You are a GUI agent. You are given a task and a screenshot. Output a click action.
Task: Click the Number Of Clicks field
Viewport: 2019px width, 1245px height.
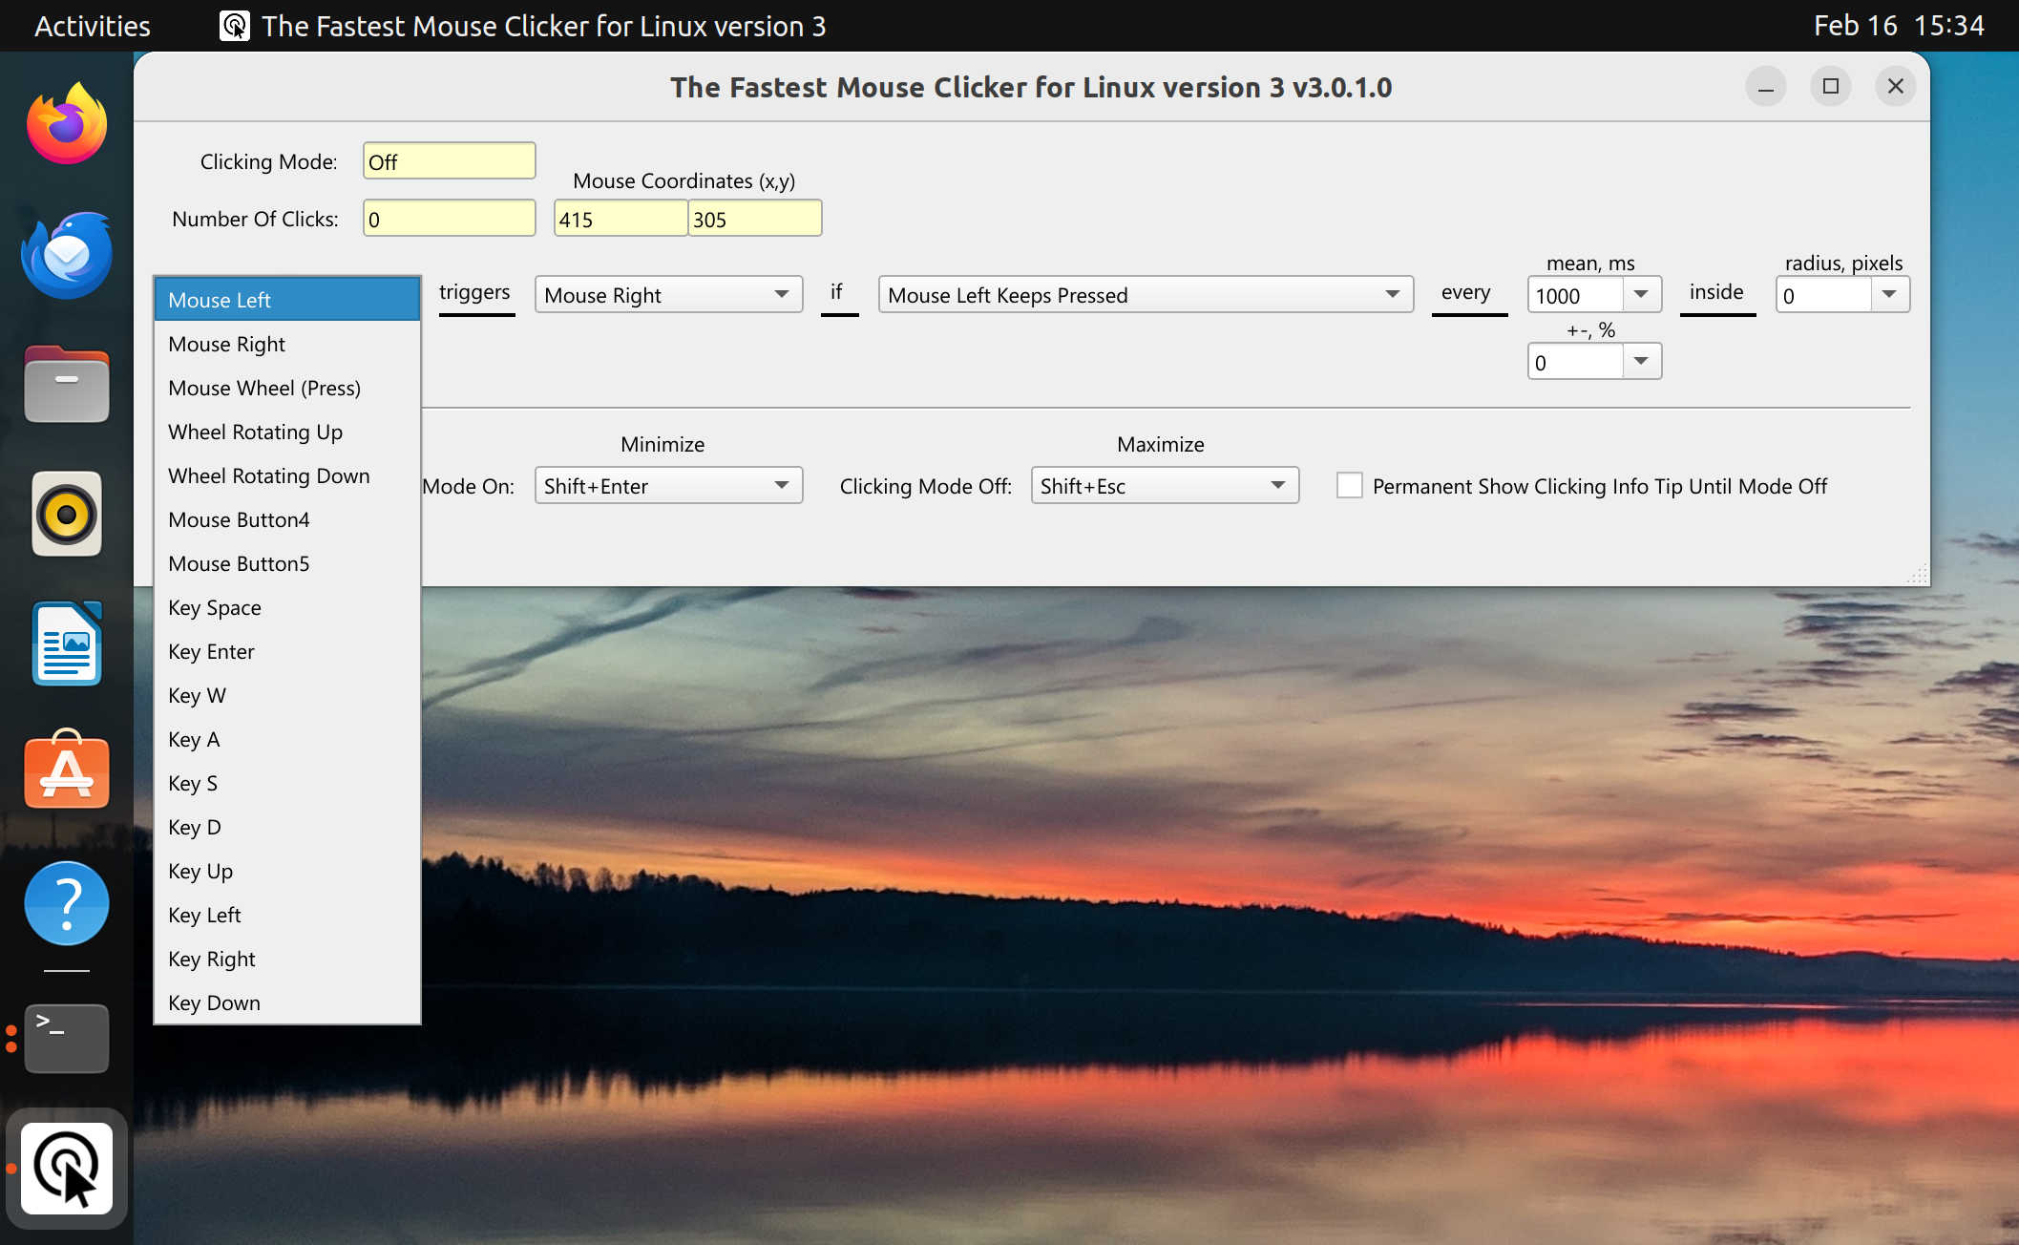tap(448, 217)
